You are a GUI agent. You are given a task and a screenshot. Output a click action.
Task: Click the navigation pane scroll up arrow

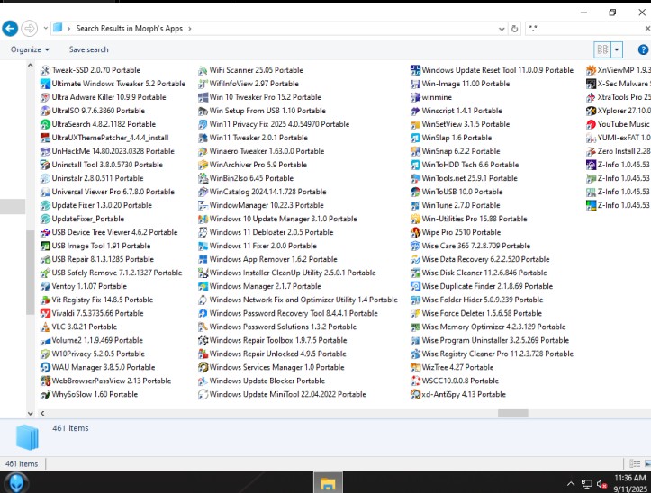click(x=30, y=66)
